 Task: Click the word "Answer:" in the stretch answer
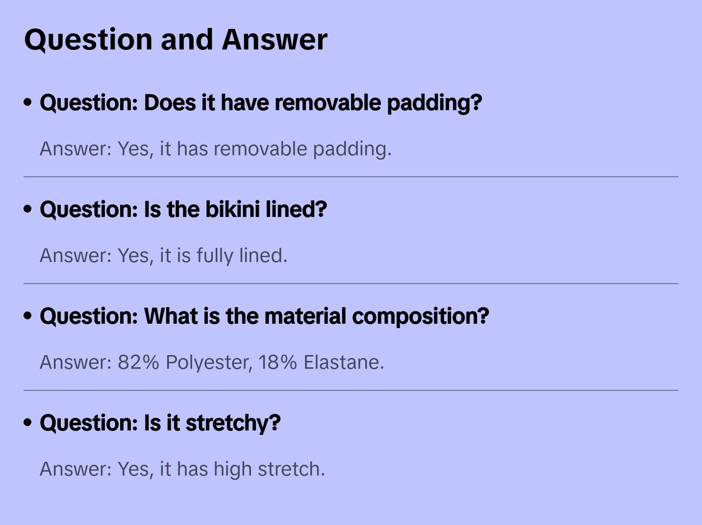click(76, 469)
